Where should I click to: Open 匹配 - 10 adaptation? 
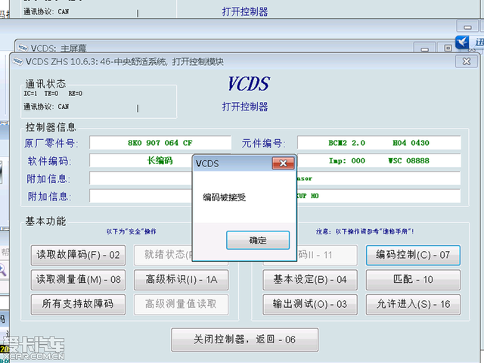[x=412, y=279]
